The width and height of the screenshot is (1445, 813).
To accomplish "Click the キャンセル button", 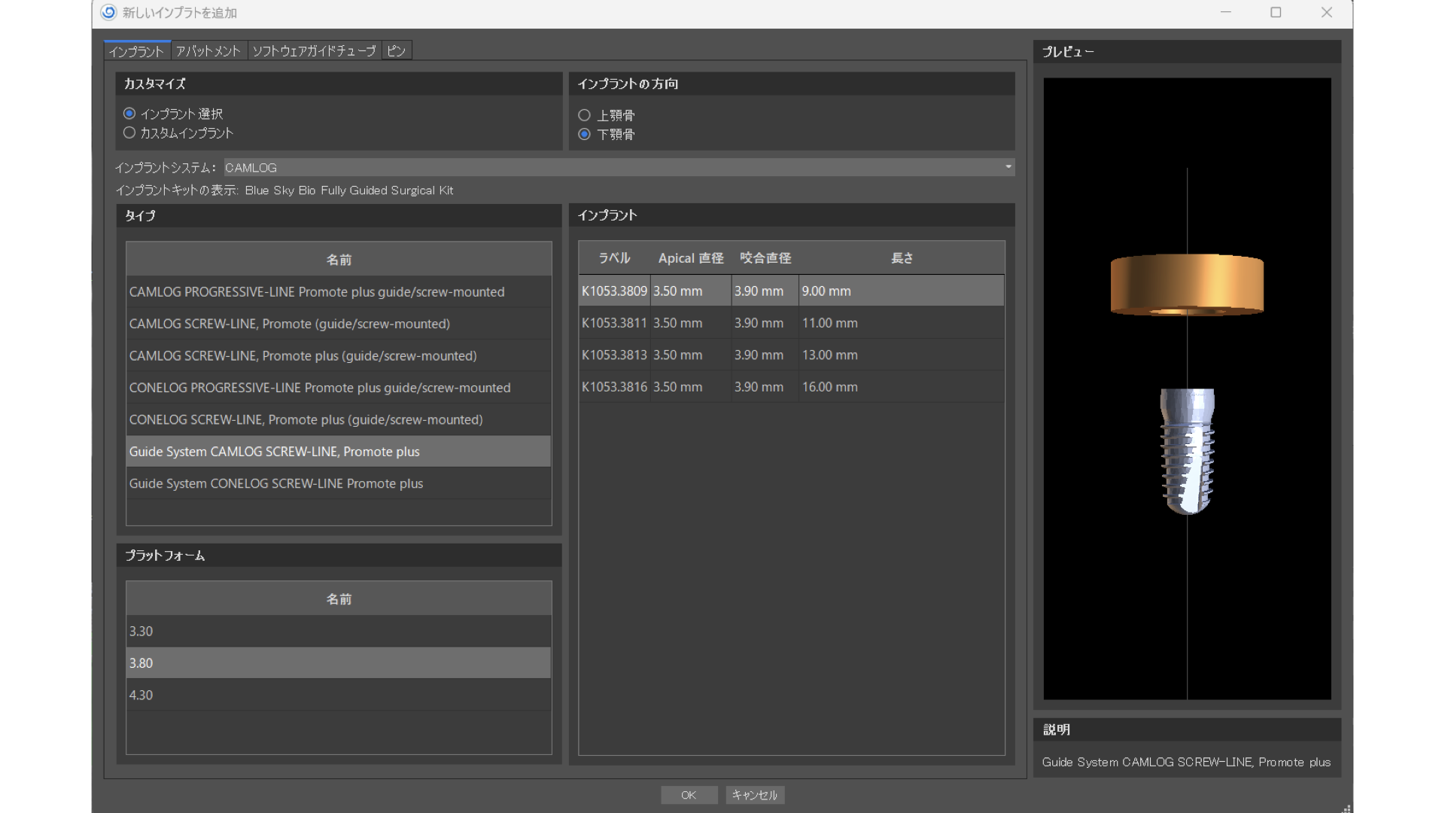I will [754, 795].
